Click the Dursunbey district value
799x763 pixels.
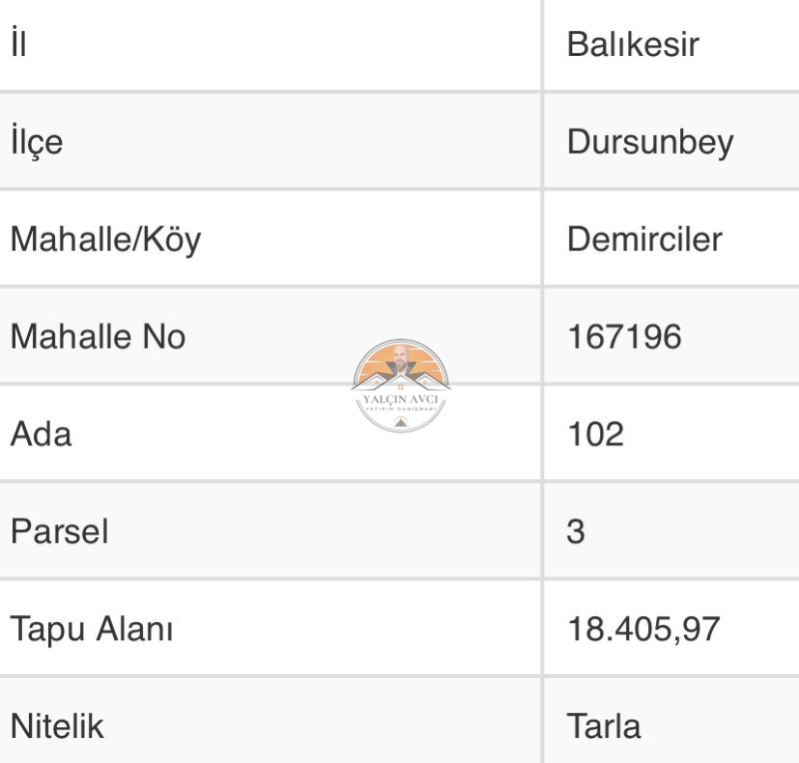pyautogui.click(x=650, y=142)
